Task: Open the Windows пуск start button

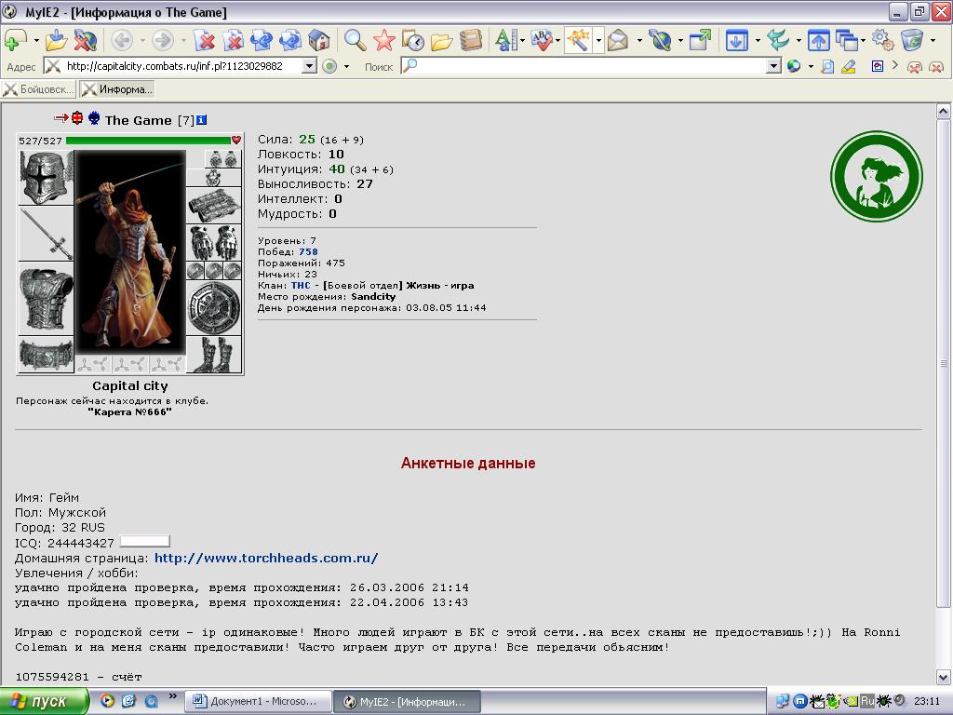Action: point(44,701)
